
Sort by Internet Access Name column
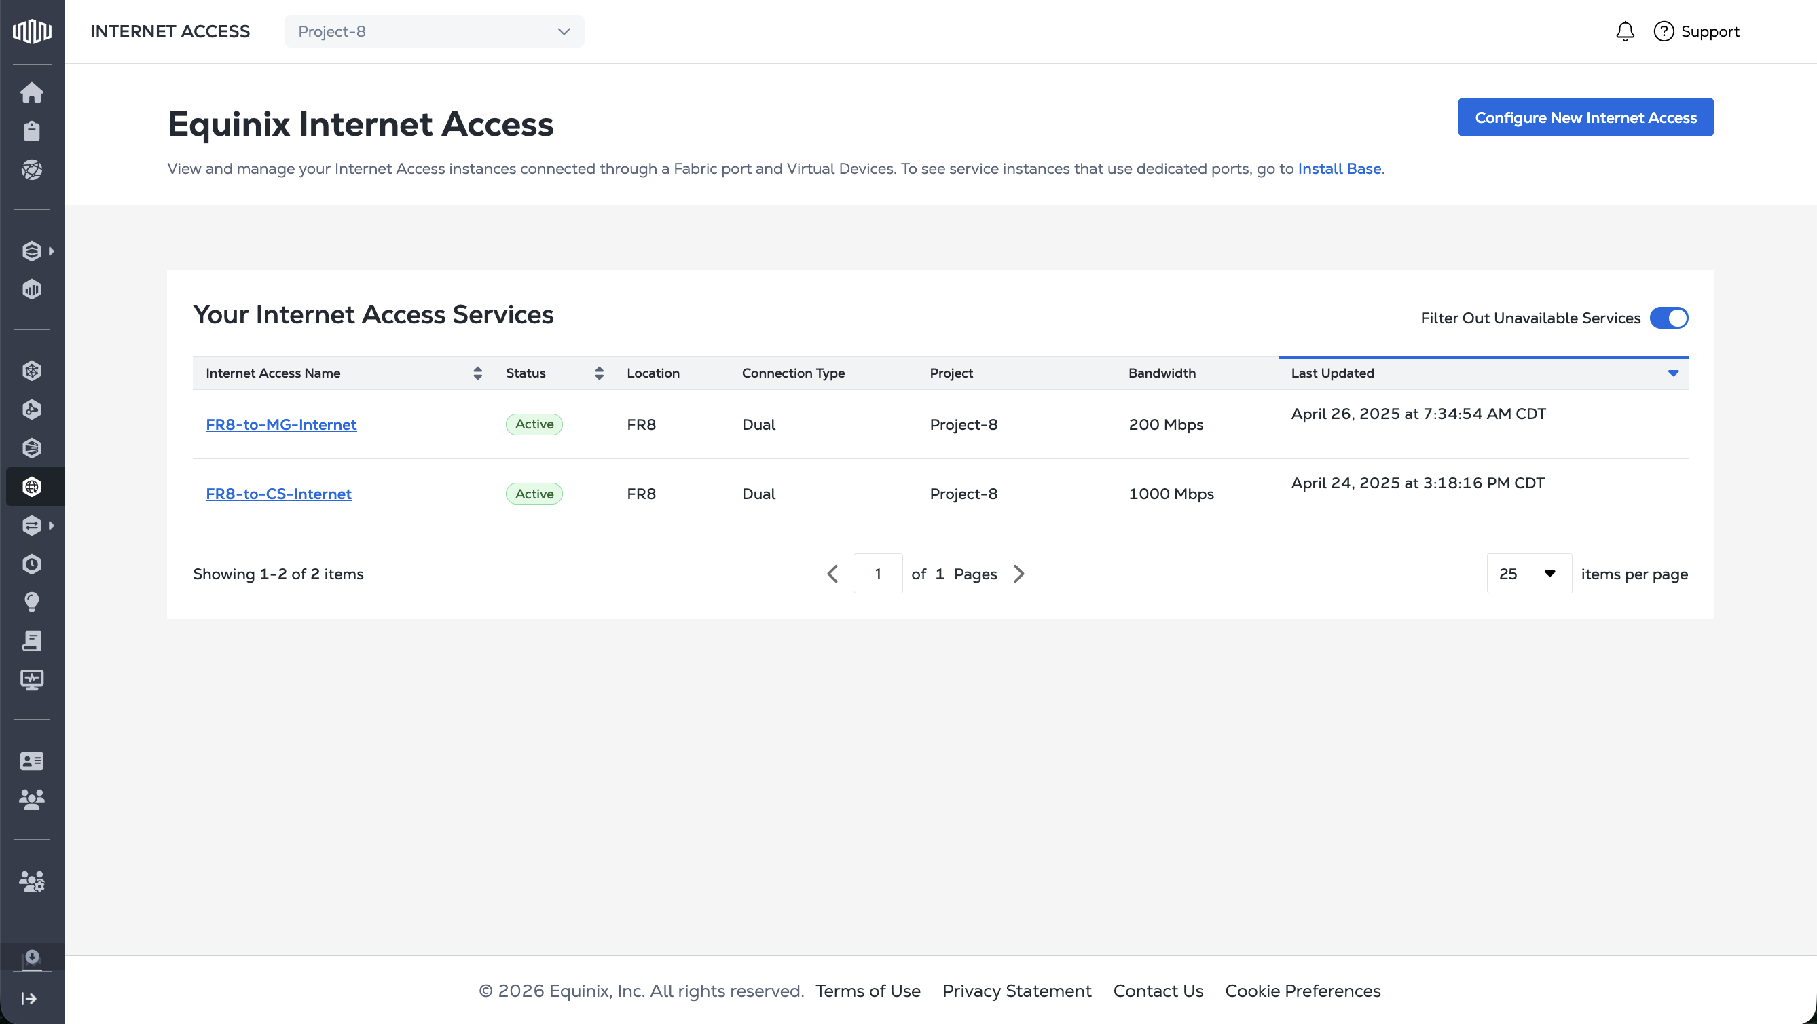(477, 373)
